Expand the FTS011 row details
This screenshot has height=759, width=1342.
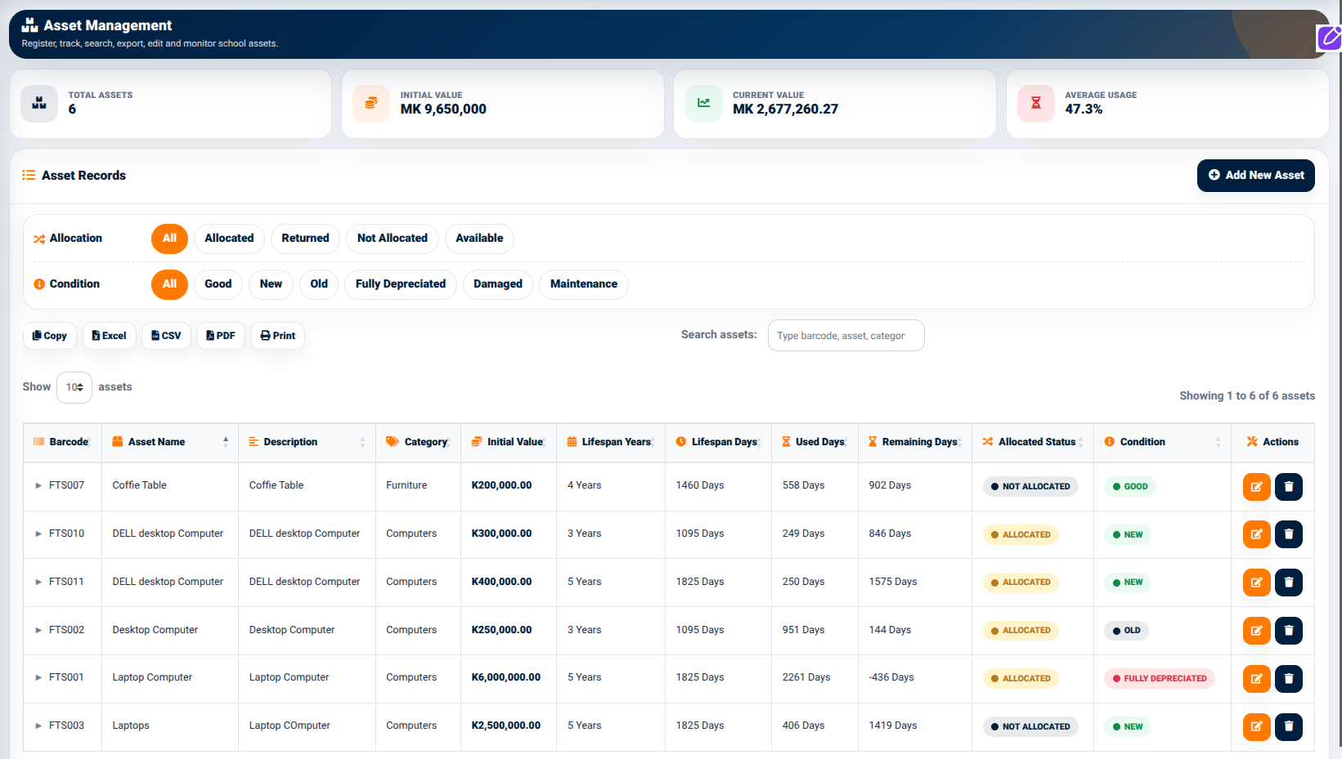tap(38, 582)
